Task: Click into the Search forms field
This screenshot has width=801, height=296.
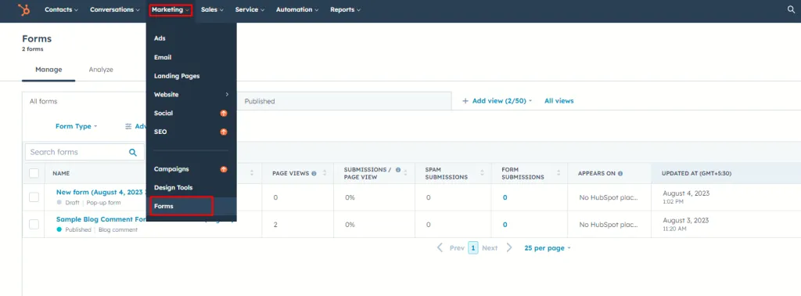Action: (x=77, y=153)
